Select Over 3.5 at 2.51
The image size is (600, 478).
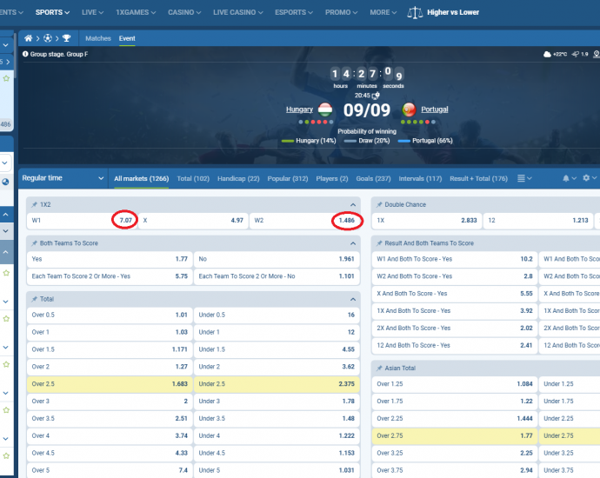(110, 419)
